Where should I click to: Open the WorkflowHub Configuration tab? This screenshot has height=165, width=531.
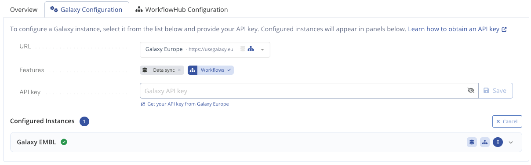coord(182,9)
